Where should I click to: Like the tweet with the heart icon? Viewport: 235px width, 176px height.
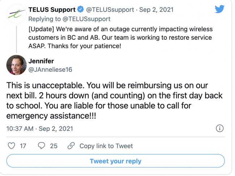click(x=12, y=146)
